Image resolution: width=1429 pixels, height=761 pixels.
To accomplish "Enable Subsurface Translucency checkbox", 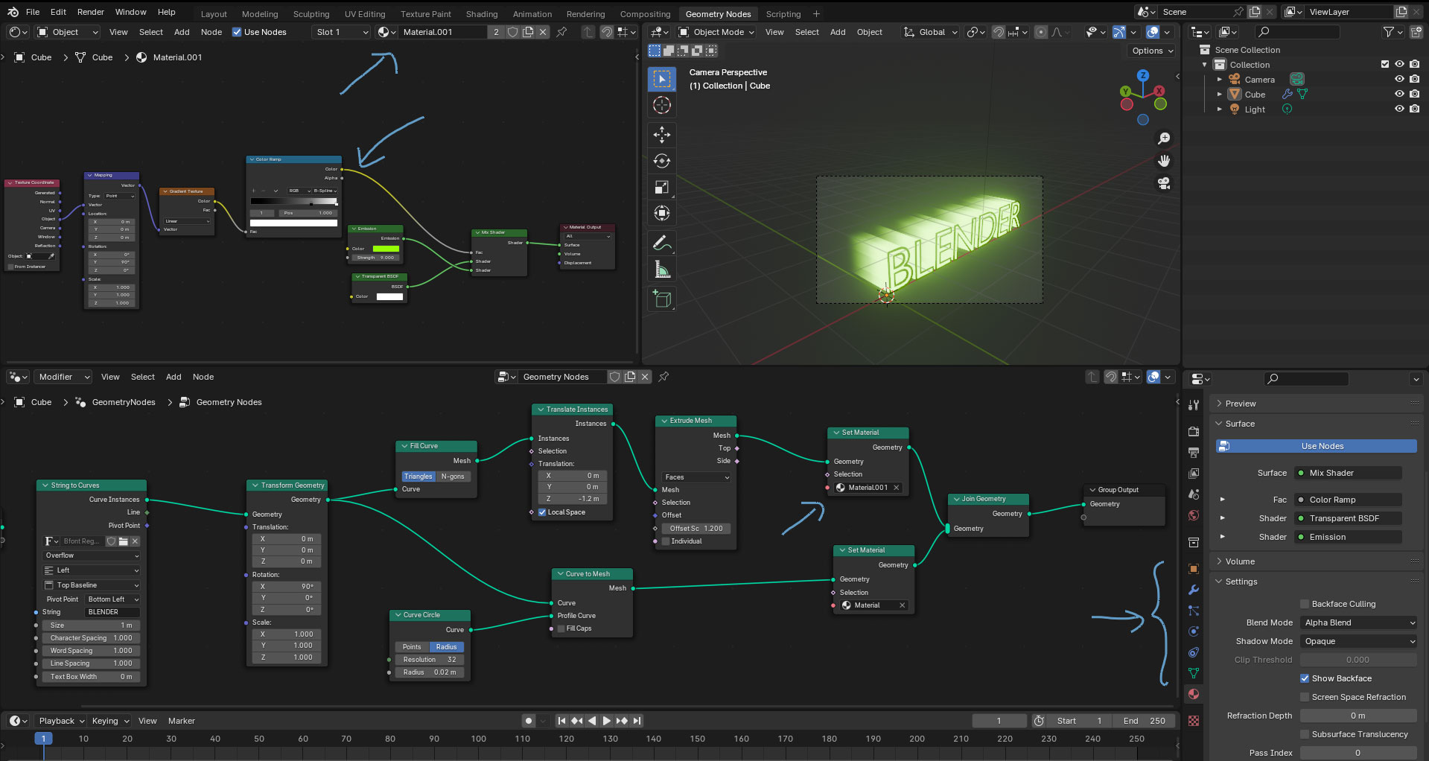I will [x=1305, y=734].
